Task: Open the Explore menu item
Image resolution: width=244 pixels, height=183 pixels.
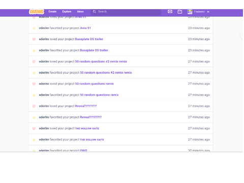Action: (x=67, y=12)
